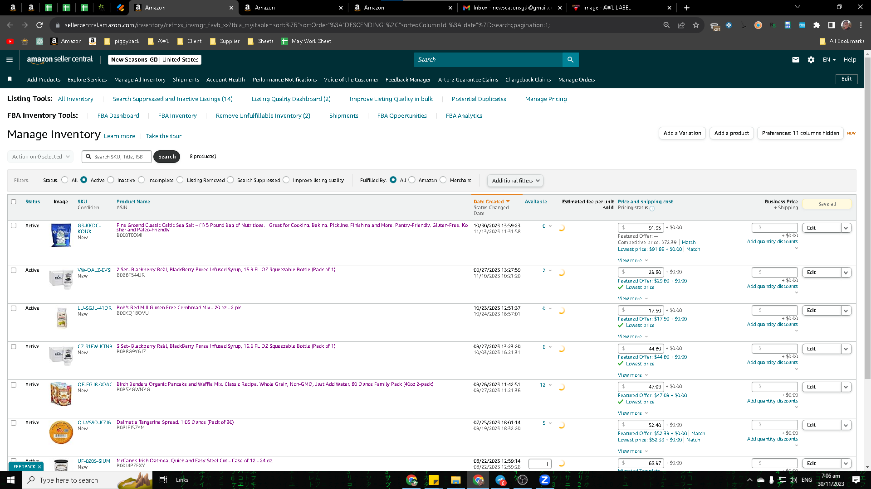Bookmark this page with the star icon
Image resolution: width=871 pixels, height=489 pixels.
pyautogui.click(x=696, y=25)
